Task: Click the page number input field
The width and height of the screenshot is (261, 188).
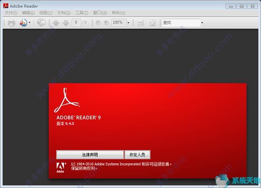Action: [77, 23]
